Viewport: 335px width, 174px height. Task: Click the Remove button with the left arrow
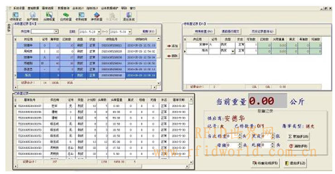pyautogui.click(x=172, y=56)
